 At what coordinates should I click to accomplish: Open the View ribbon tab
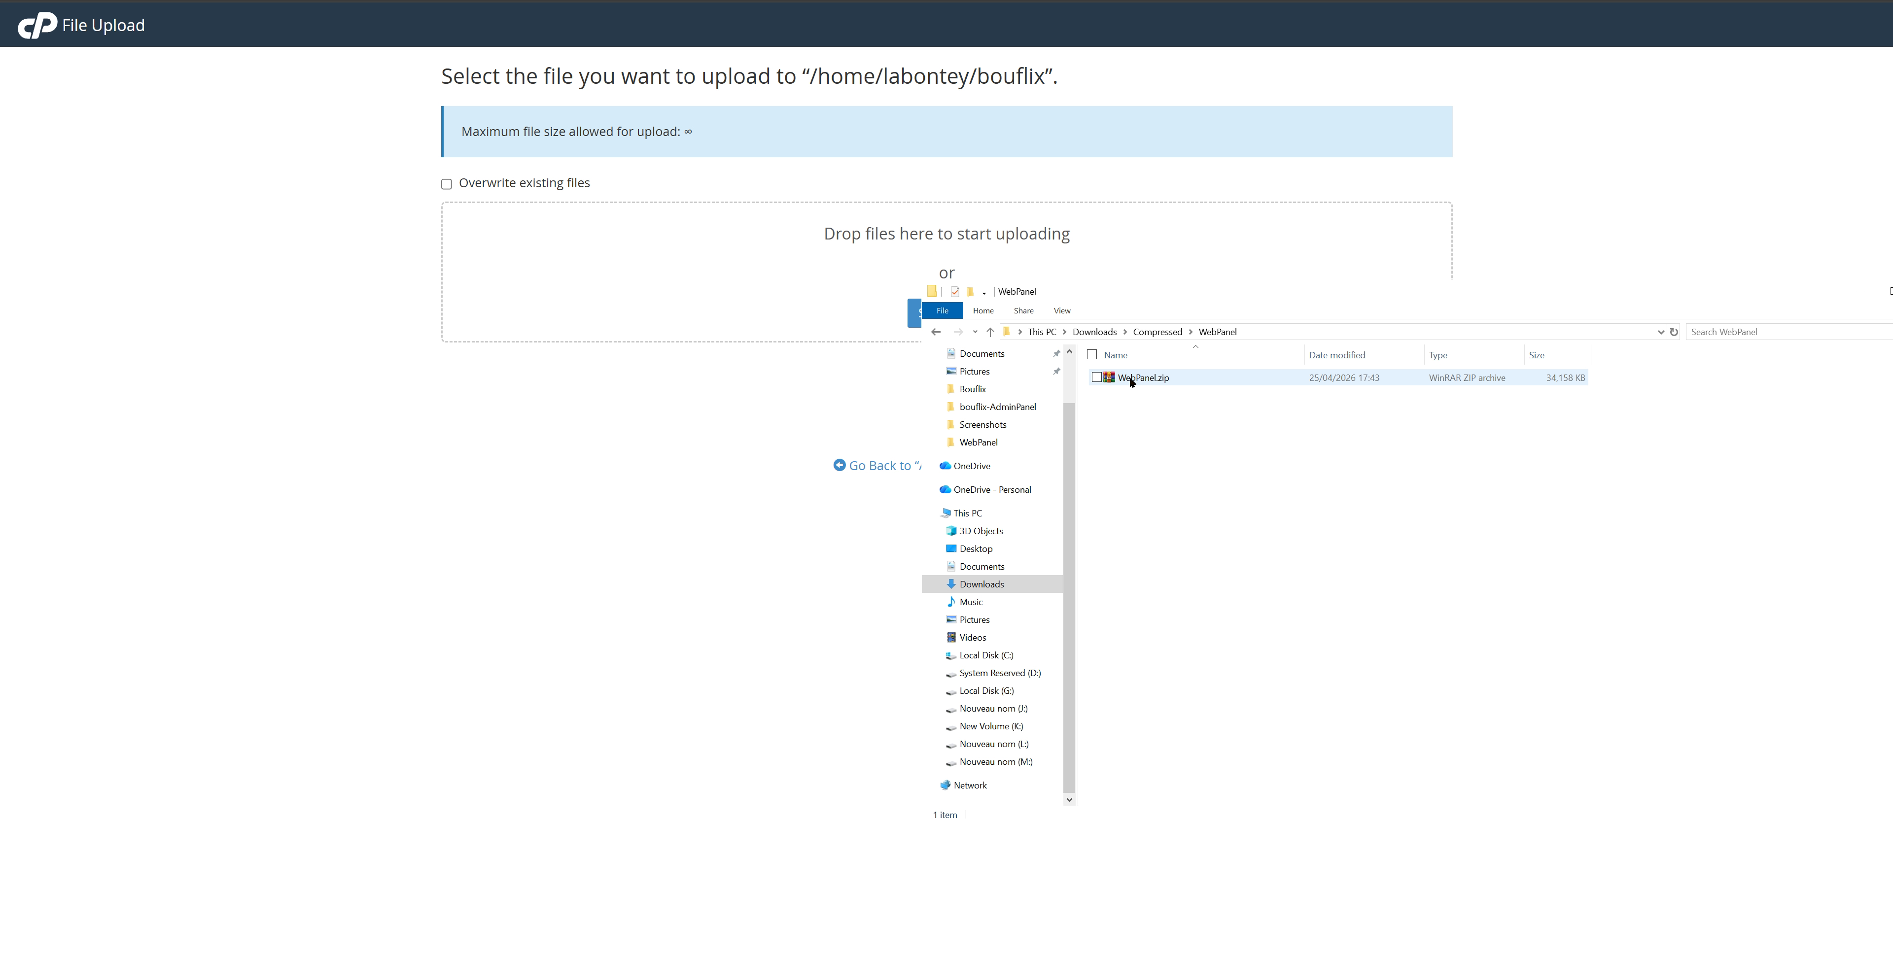point(1062,310)
